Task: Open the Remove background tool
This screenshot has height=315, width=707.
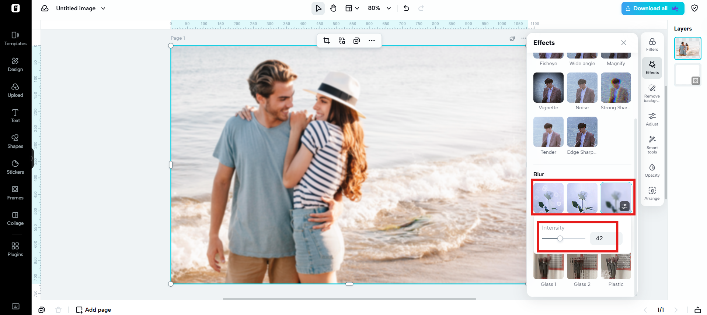Action: click(652, 93)
